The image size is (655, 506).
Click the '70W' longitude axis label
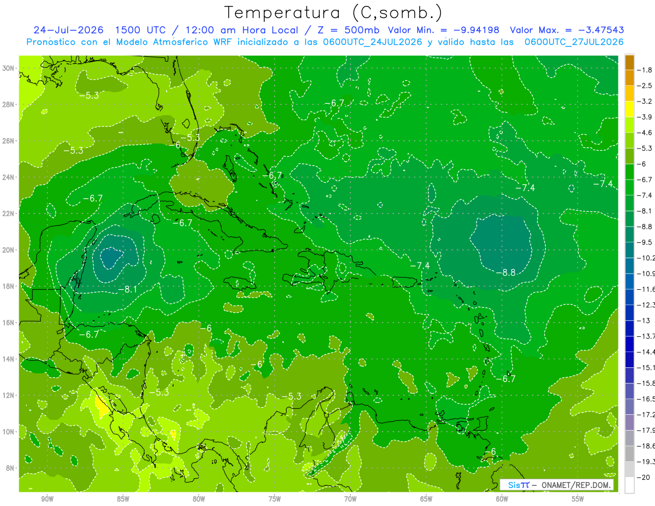click(x=350, y=498)
